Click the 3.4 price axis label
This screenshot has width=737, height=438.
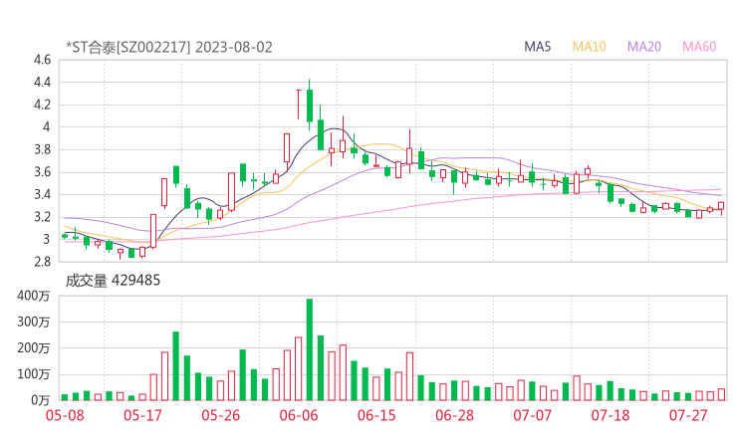click(x=42, y=194)
